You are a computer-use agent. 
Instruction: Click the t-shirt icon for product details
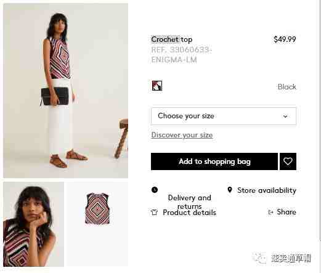coord(154,212)
